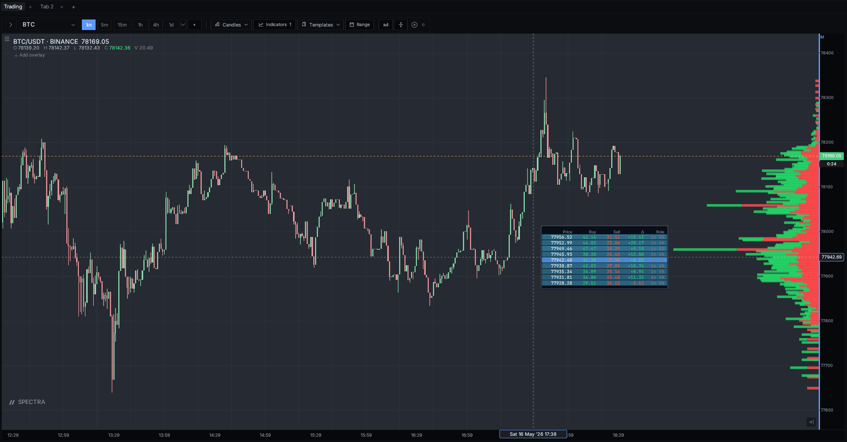Open the BTC symbol selector dropdown
The height and width of the screenshot is (442, 847).
click(x=48, y=25)
